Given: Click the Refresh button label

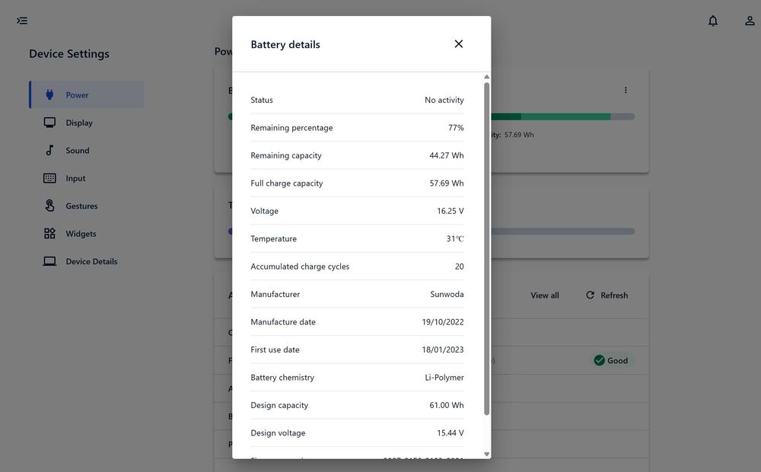Looking at the screenshot, I should (x=614, y=295).
